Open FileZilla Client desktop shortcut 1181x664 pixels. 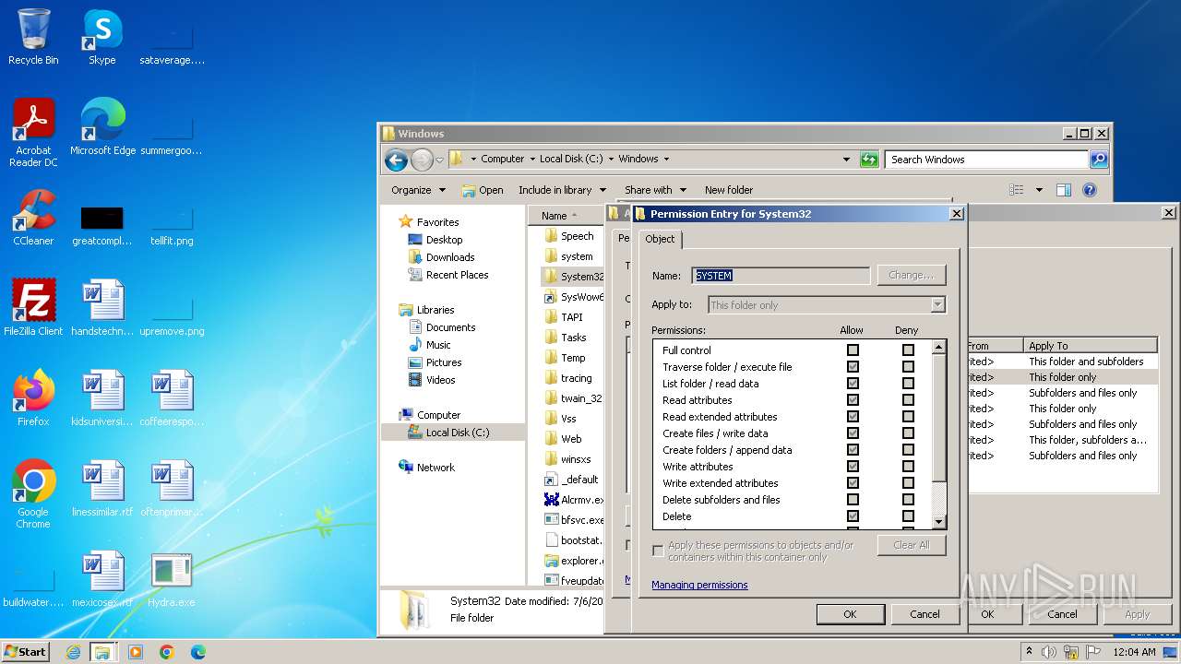tap(33, 308)
